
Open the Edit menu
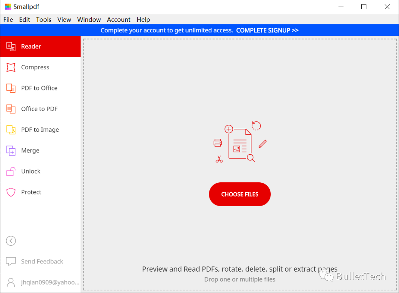click(x=24, y=20)
